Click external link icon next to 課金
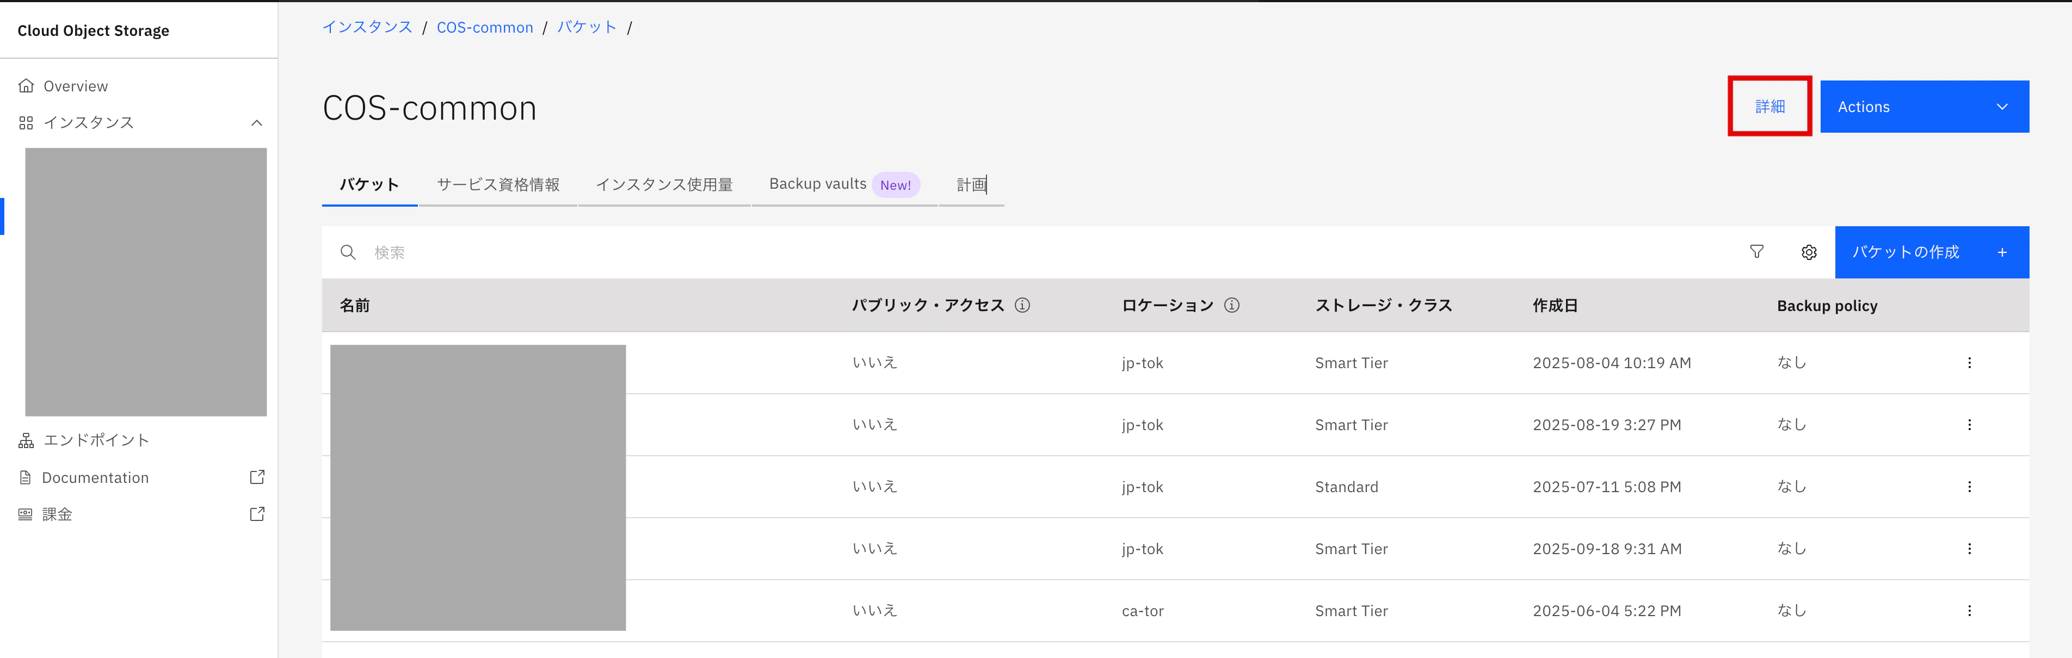 point(257,514)
